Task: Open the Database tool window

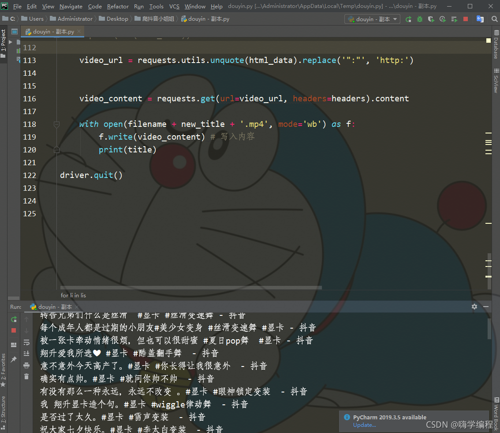Action: click(x=496, y=45)
